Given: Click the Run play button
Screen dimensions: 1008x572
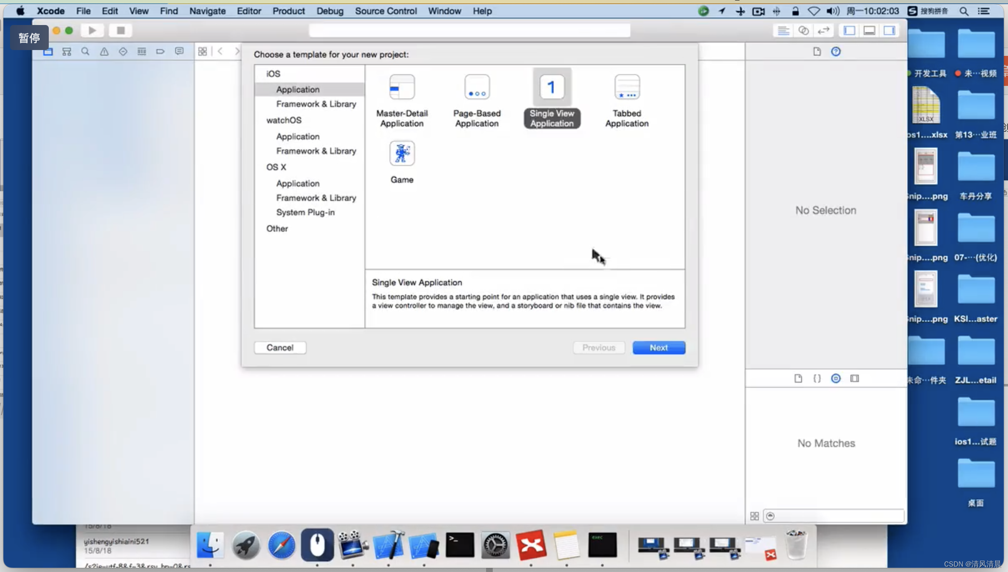Looking at the screenshot, I should click(92, 30).
